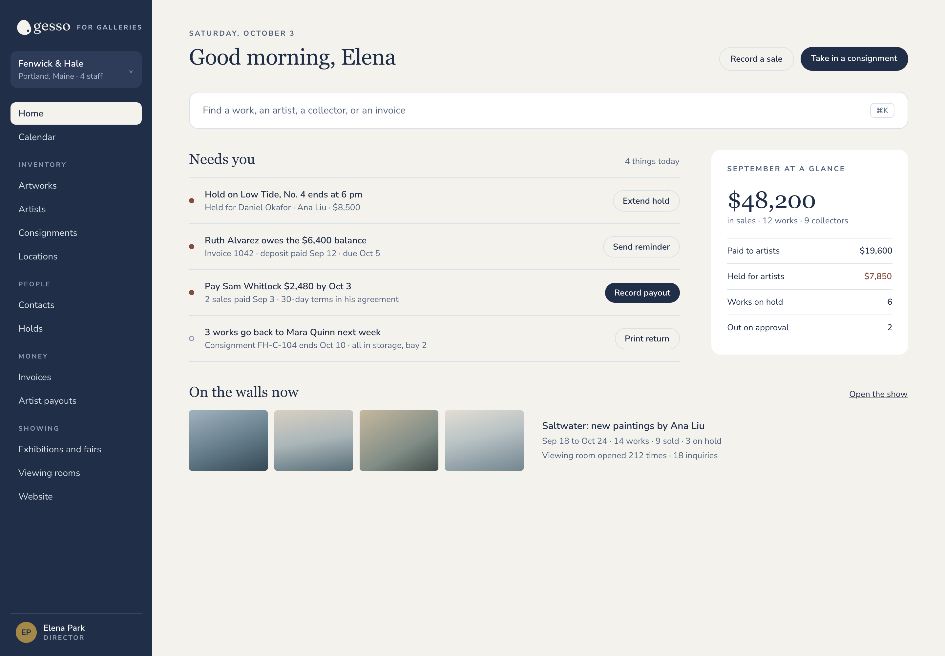Print return for Mara Quinn works
Viewport: 945px width, 656px height.
pyautogui.click(x=647, y=339)
